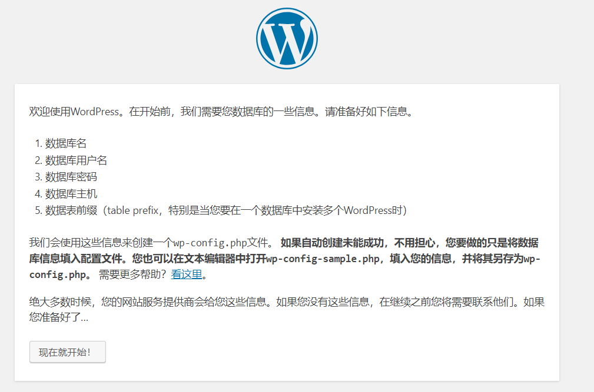Click text 我们会使用这些信息来创建一个wp-config.php文件

[150, 242]
